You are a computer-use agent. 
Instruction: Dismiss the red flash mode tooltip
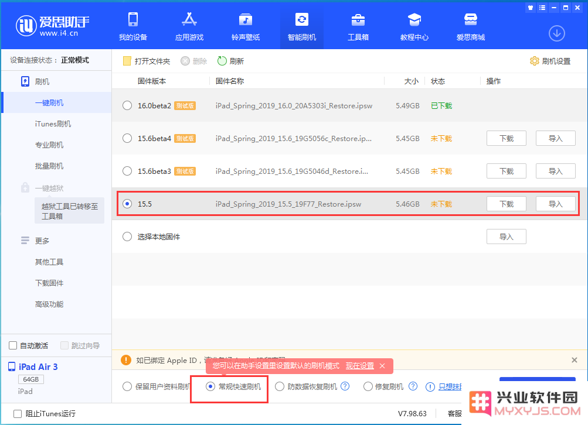pyautogui.click(x=382, y=366)
